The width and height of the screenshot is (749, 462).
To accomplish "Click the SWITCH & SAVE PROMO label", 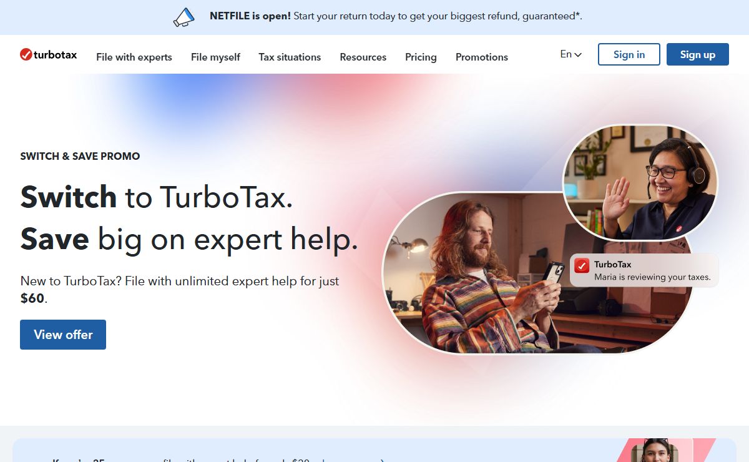I will click(x=80, y=156).
